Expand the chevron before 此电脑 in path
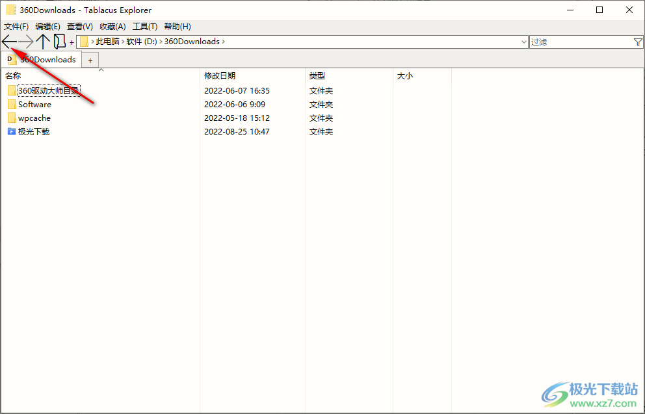Screen dimensions: 645x414 92,42
